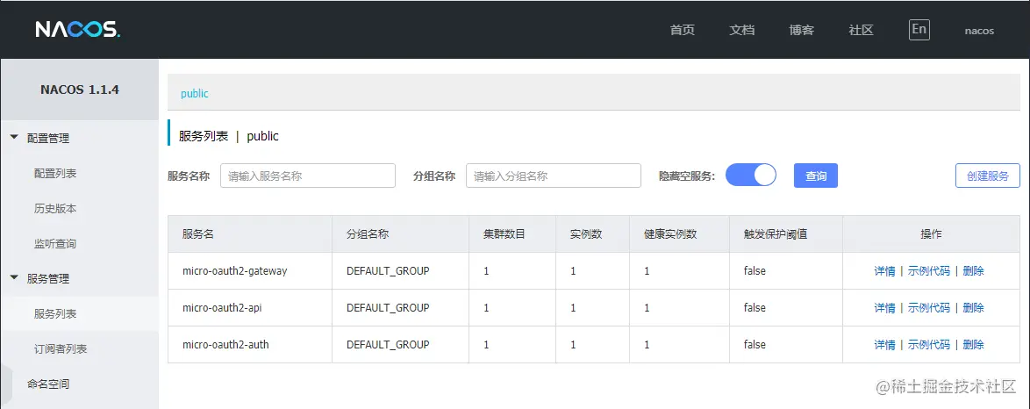Open the nacos user menu
This screenshot has width=1030, height=409.
point(979,31)
